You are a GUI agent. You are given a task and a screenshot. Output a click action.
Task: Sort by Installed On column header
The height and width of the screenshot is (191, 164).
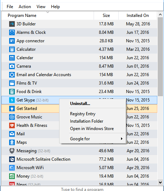coord(138,16)
